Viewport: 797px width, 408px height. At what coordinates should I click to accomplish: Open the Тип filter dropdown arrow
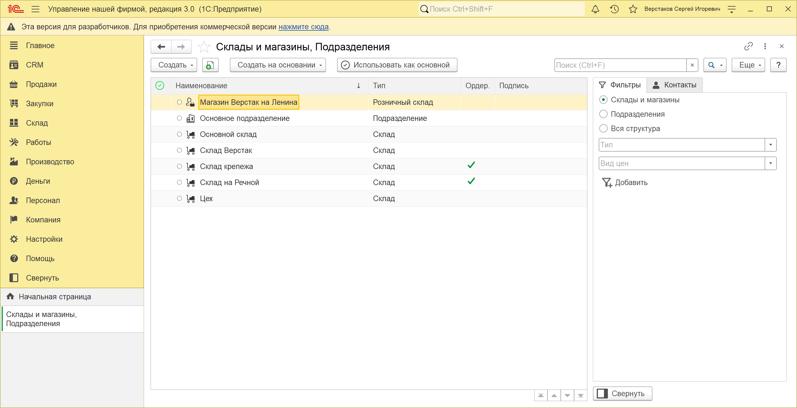[x=770, y=145]
